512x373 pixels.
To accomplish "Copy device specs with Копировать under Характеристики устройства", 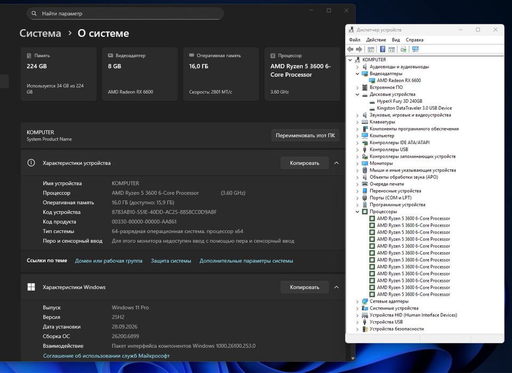I will click(305, 163).
